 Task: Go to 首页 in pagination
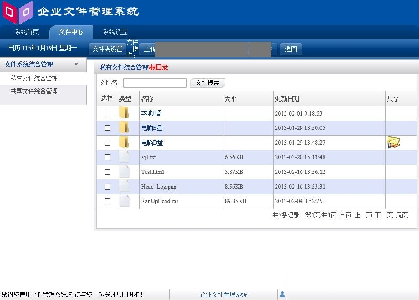pyautogui.click(x=346, y=215)
